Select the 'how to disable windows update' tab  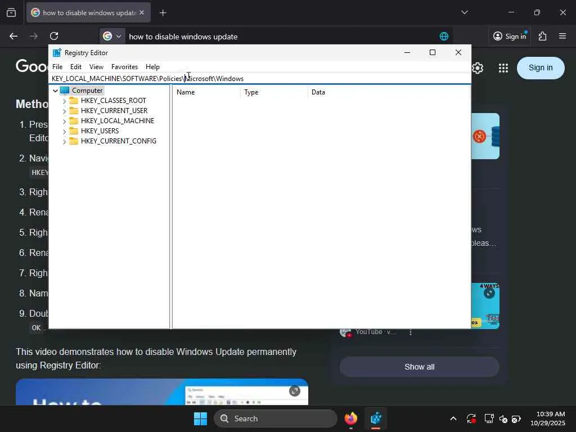88,12
